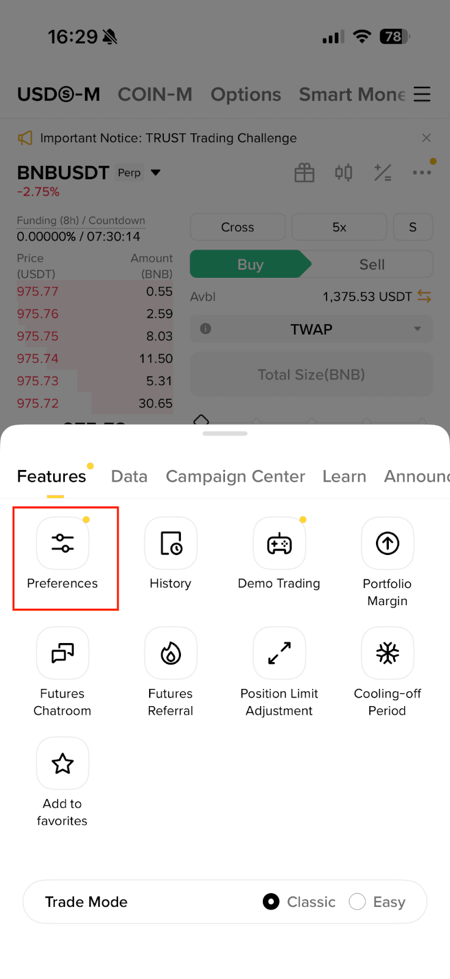Select the Easy trade mode

click(377, 902)
